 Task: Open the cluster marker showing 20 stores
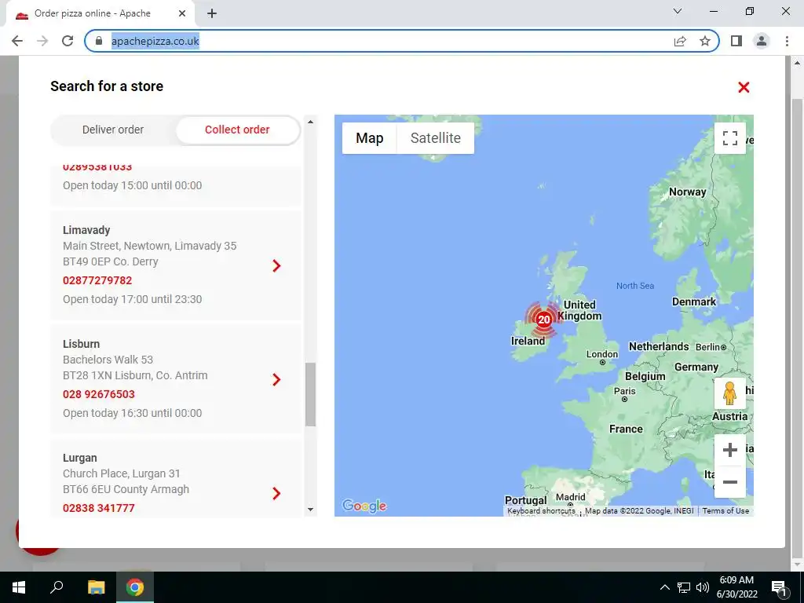[x=543, y=320]
